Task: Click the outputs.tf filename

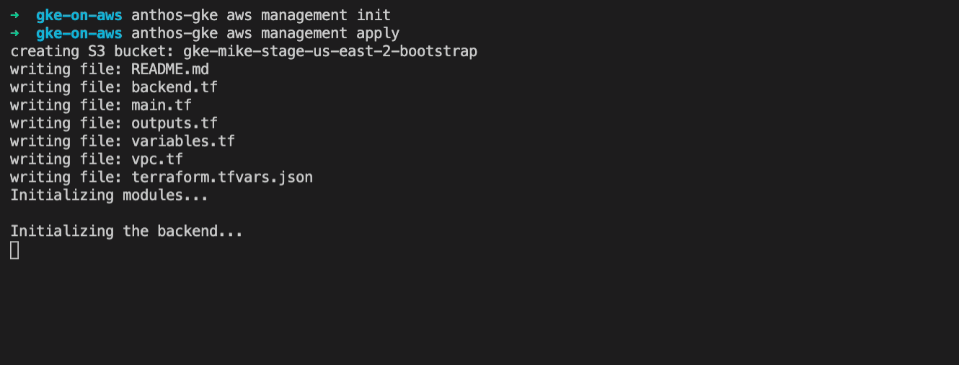Action: point(174,123)
